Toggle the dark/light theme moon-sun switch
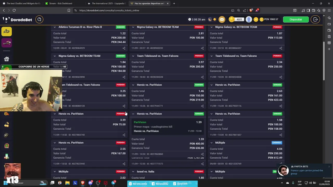Image resolution: width=333 pixels, height=187 pixels. click(212, 19)
